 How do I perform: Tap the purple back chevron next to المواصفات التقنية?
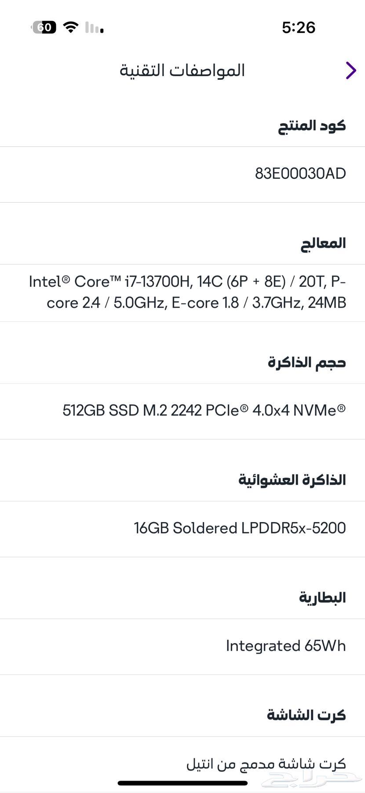click(350, 70)
